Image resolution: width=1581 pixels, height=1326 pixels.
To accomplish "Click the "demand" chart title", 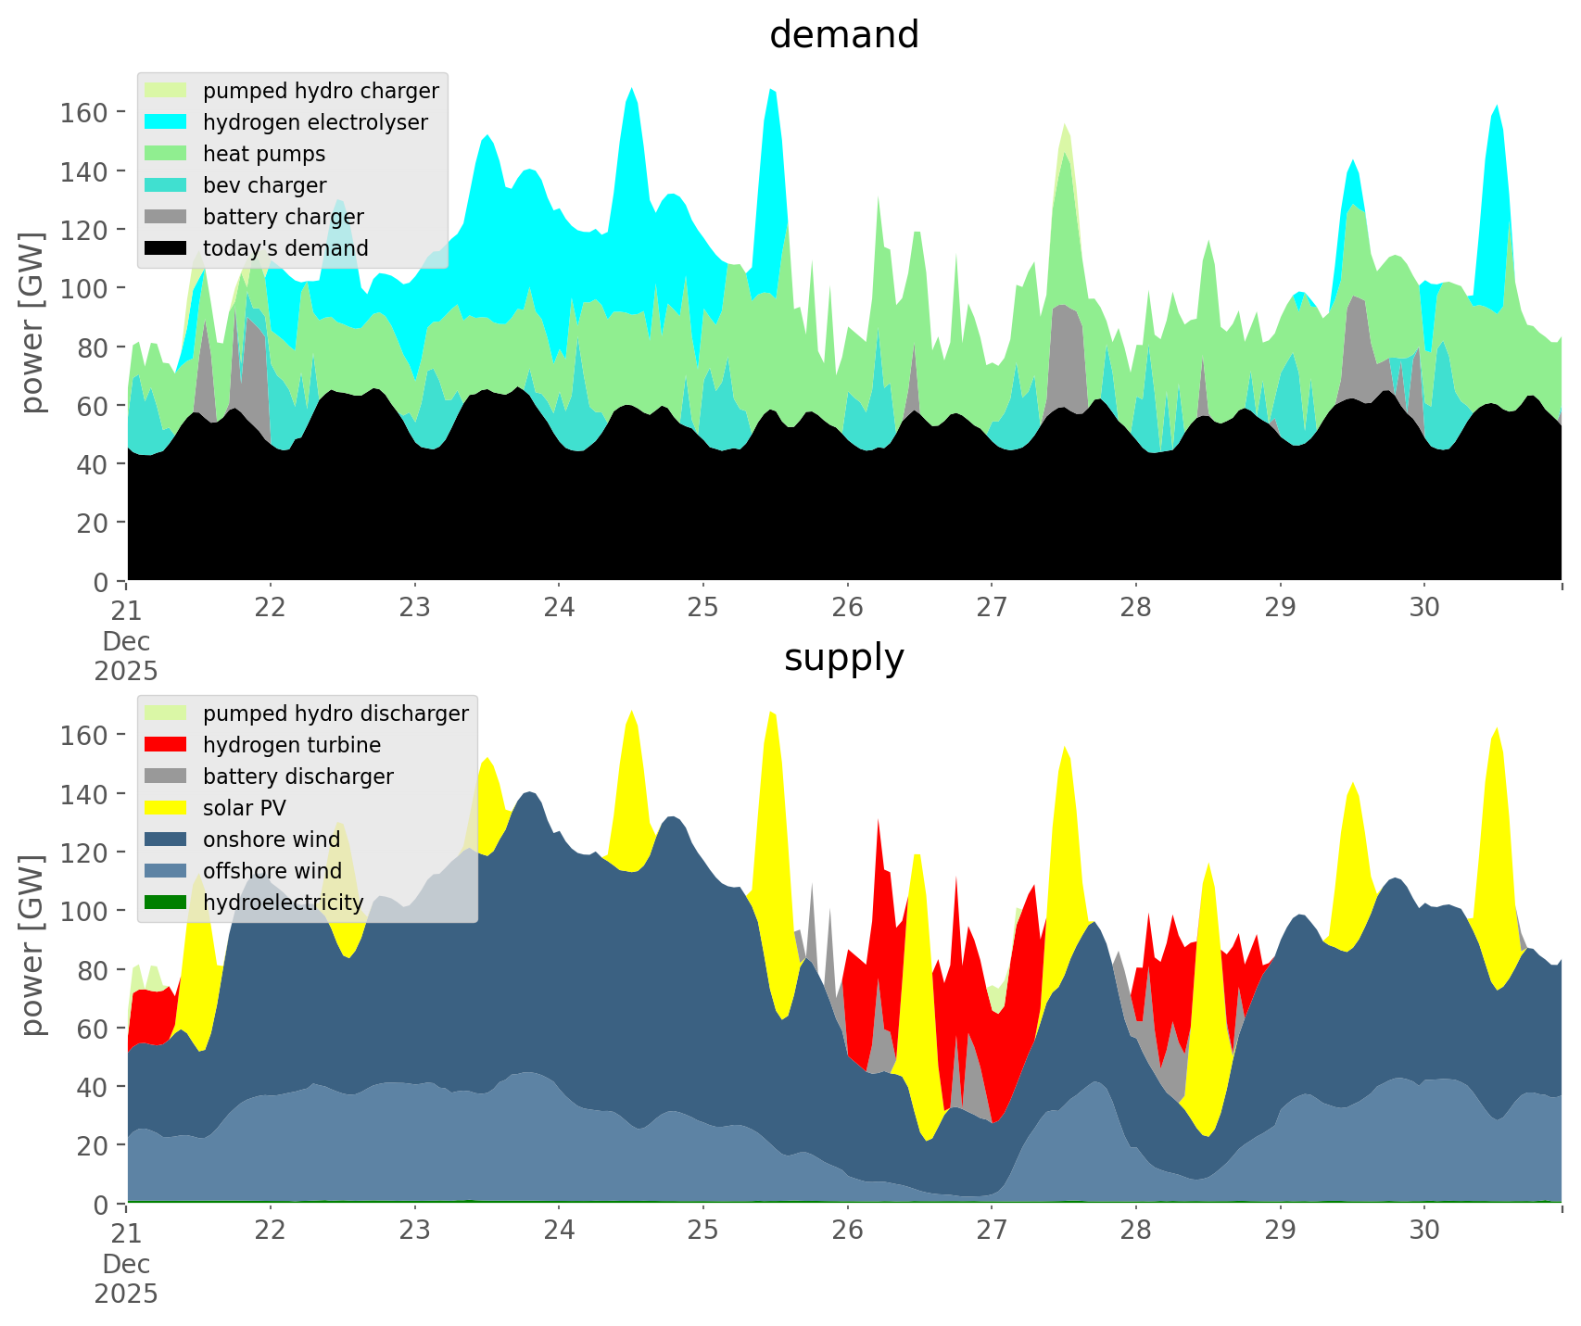I will point(843,35).
